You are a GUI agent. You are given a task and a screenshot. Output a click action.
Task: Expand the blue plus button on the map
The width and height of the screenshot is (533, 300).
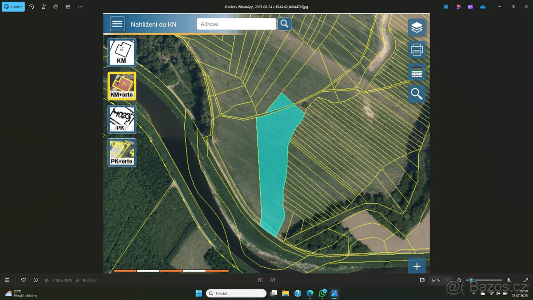[417, 266]
